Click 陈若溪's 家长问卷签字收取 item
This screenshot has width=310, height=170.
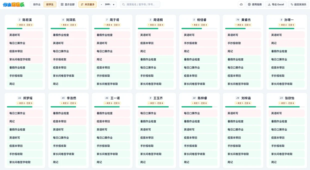(25, 59)
